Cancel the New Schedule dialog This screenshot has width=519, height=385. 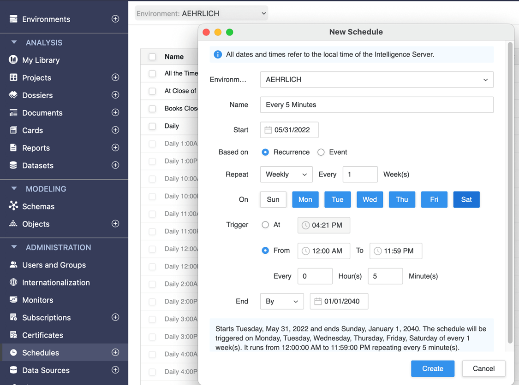483,368
